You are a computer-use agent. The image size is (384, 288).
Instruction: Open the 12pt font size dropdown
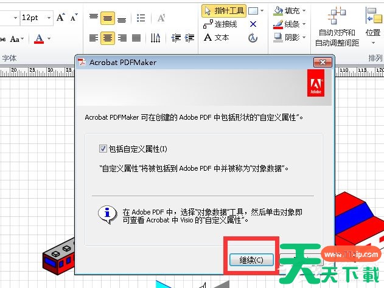pyautogui.click(x=49, y=18)
